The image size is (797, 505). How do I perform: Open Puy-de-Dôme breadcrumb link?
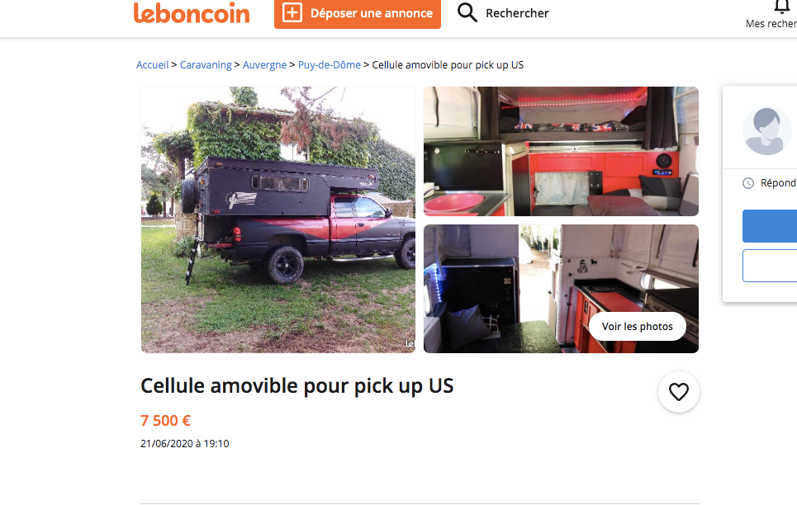click(330, 65)
